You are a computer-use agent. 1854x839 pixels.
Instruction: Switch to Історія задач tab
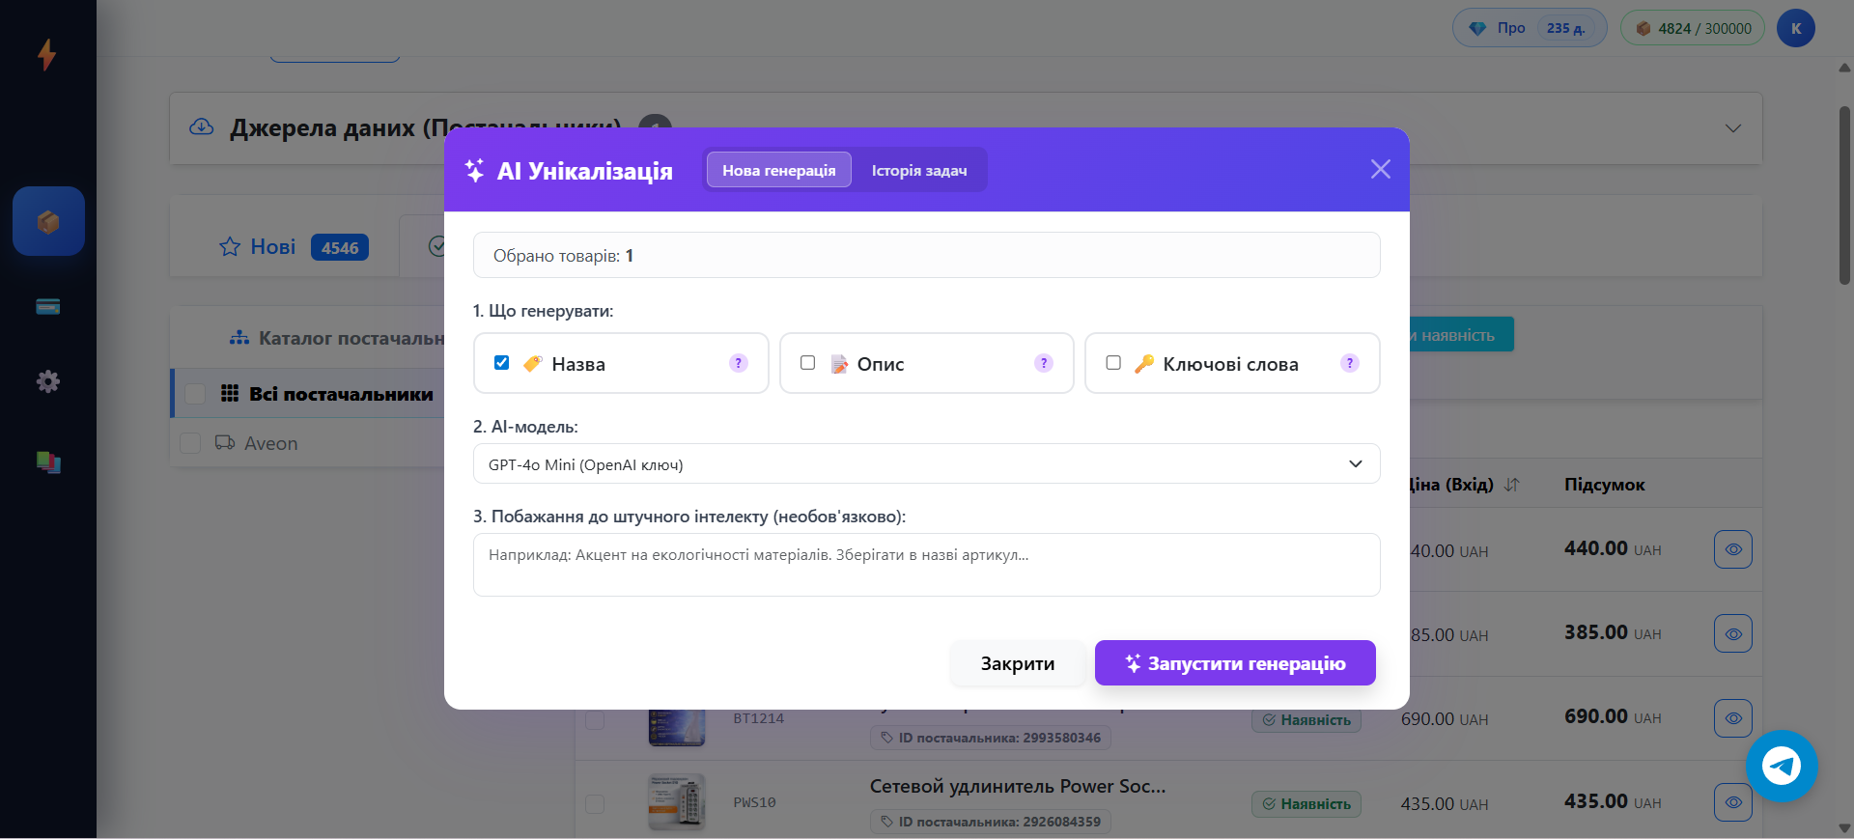919,170
